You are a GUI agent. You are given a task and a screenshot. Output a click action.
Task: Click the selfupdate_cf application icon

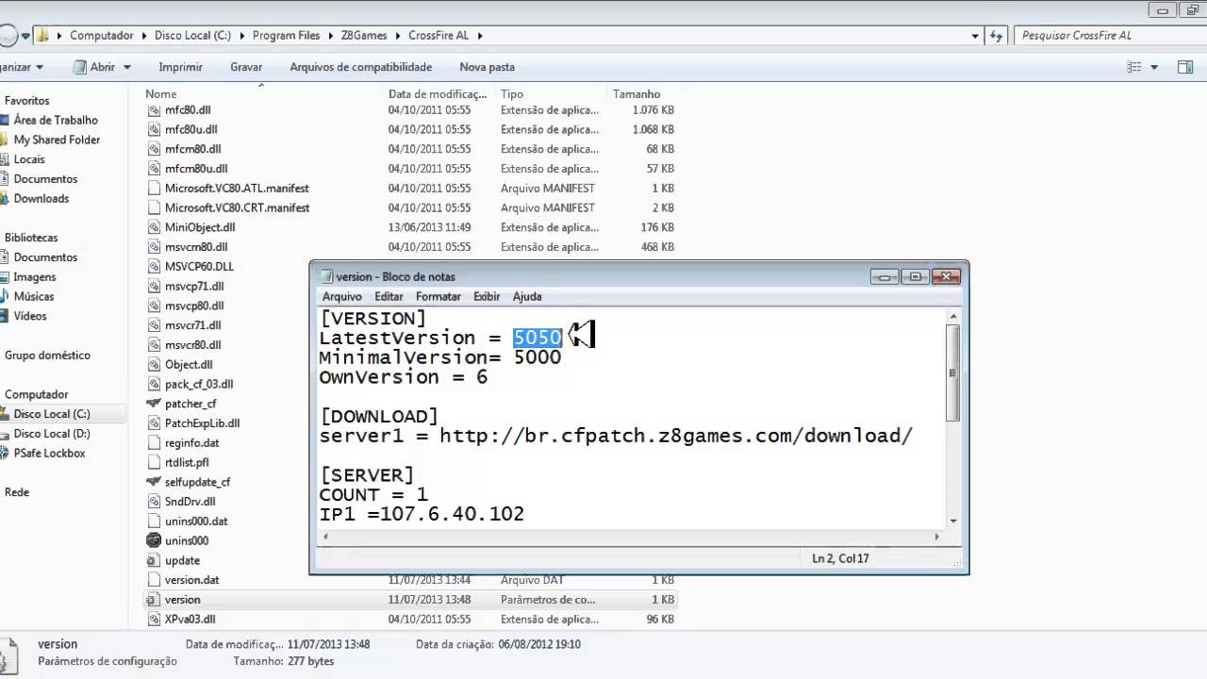[x=155, y=482]
